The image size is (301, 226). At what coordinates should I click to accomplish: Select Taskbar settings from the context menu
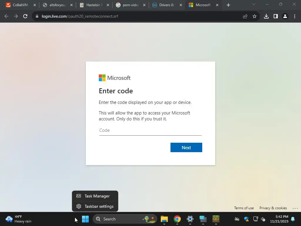95,206
